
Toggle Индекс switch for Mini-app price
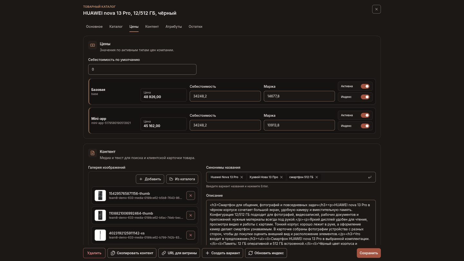click(365, 126)
